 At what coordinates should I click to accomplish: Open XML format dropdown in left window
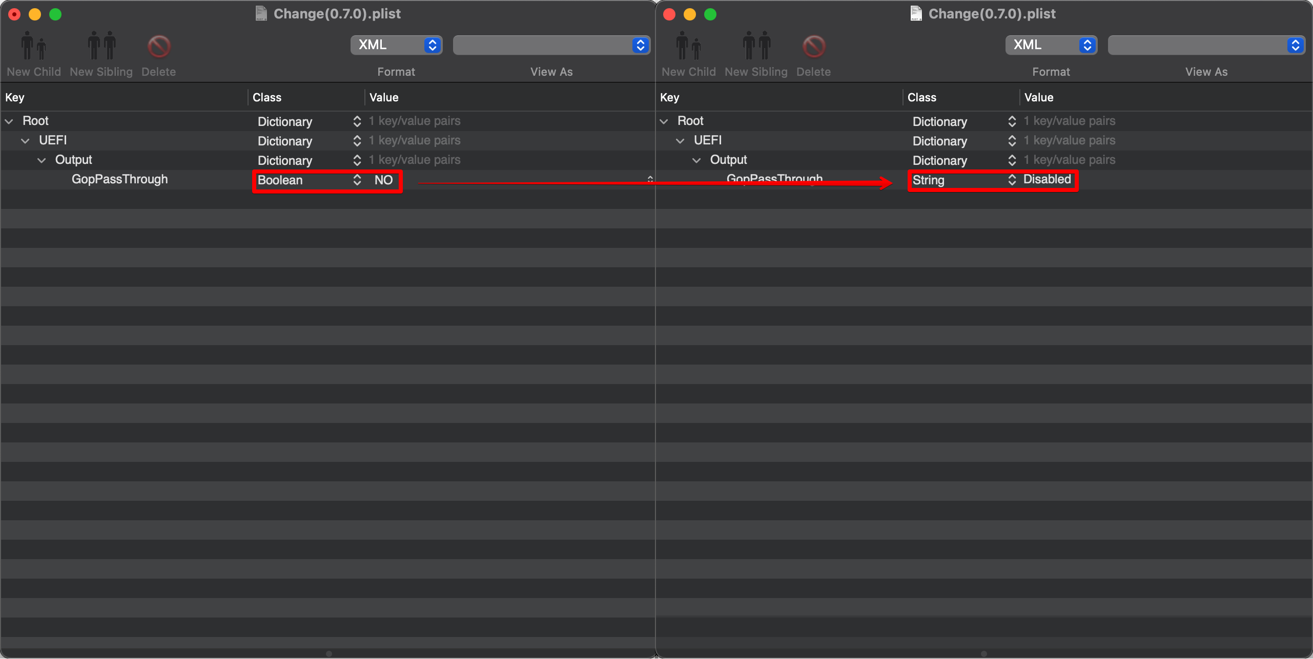point(396,45)
